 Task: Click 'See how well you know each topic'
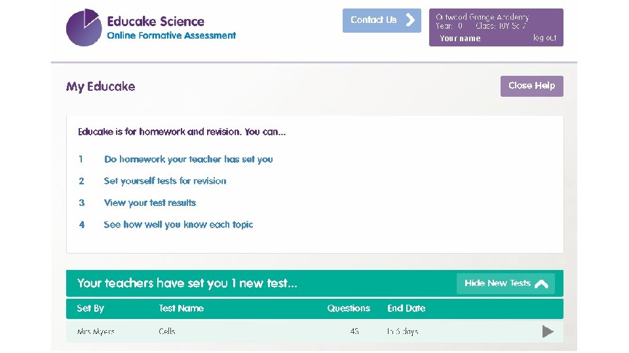tap(178, 224)
